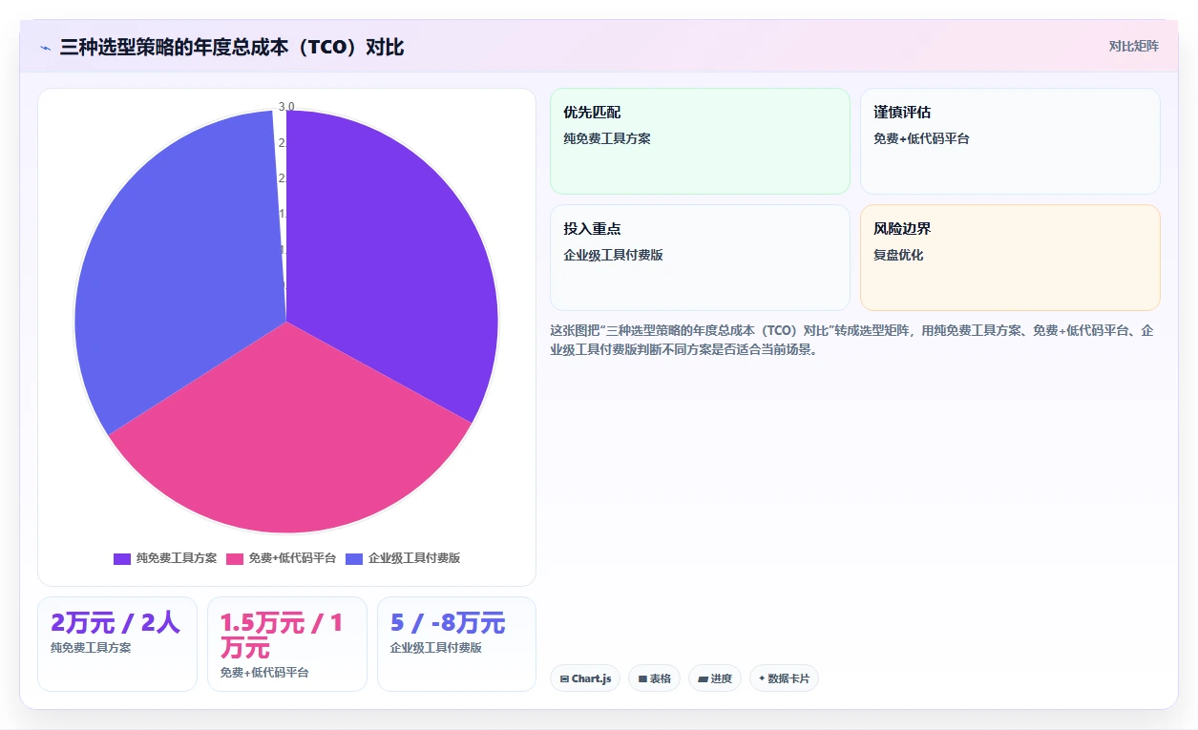
Task: Click the 免费+低代码平台 text in 谨慎评估 card
Action: click(921, 138)
